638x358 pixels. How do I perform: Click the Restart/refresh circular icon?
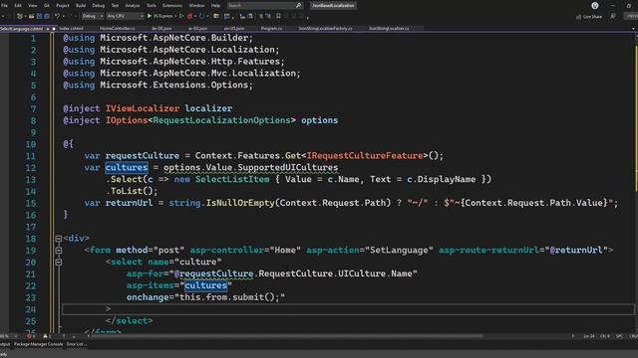201,16
